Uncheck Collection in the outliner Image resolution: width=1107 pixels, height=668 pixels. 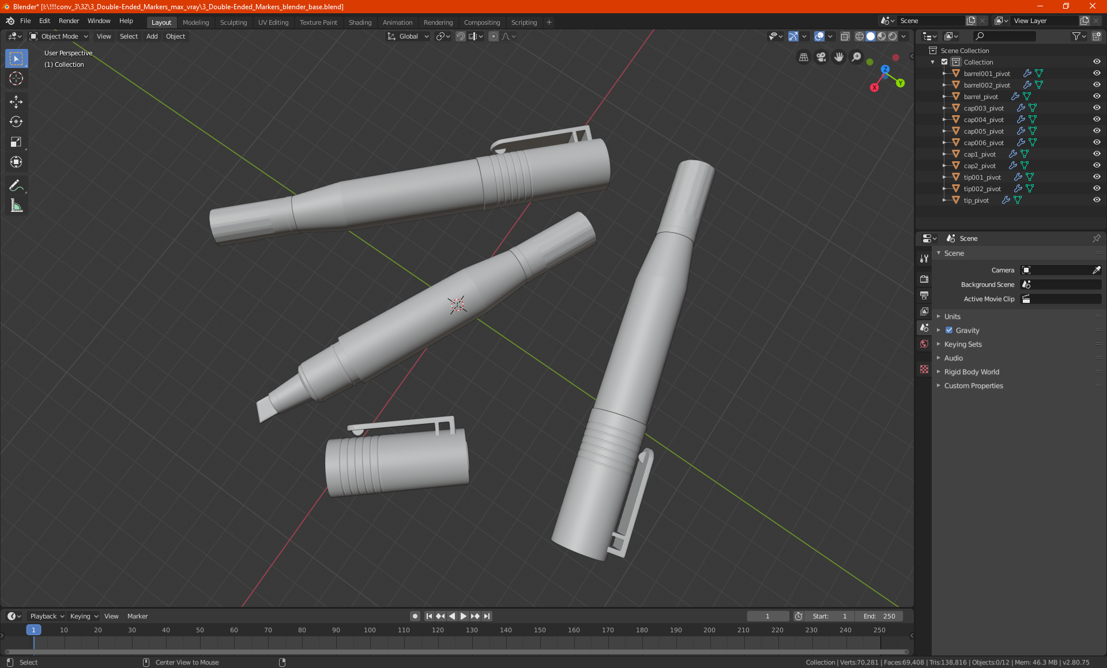pyautogui.click(x=944, y=62)
